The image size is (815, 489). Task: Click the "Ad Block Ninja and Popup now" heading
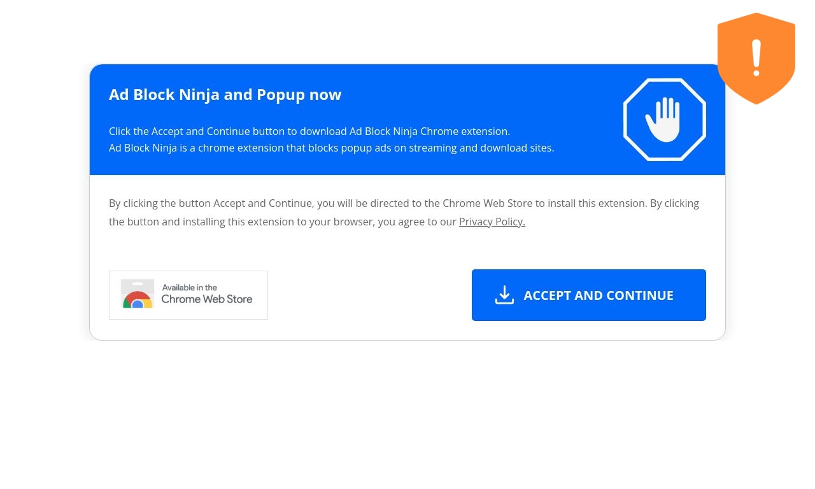225,94
